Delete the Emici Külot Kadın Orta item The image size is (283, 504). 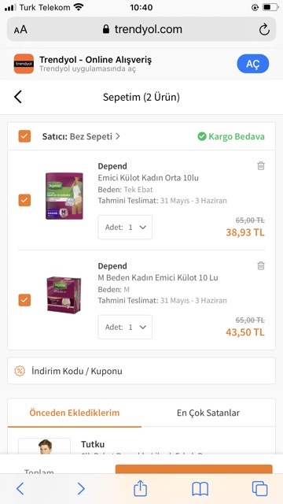(x=261, y=166)
